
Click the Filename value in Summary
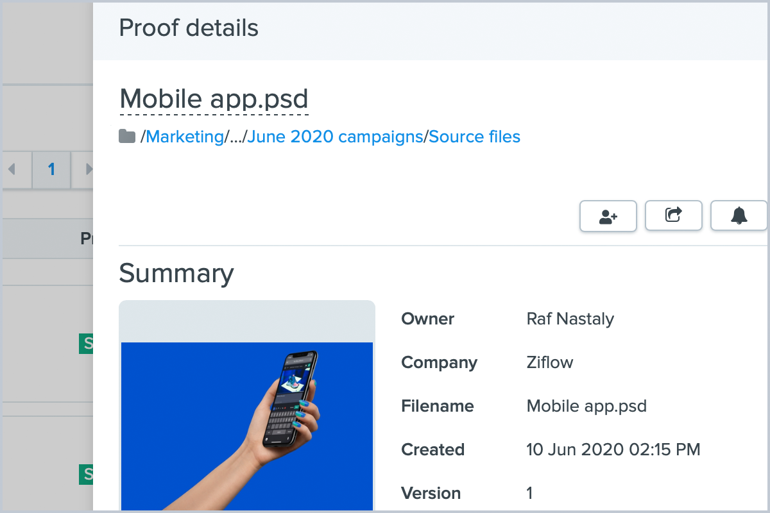coord(586,407)
